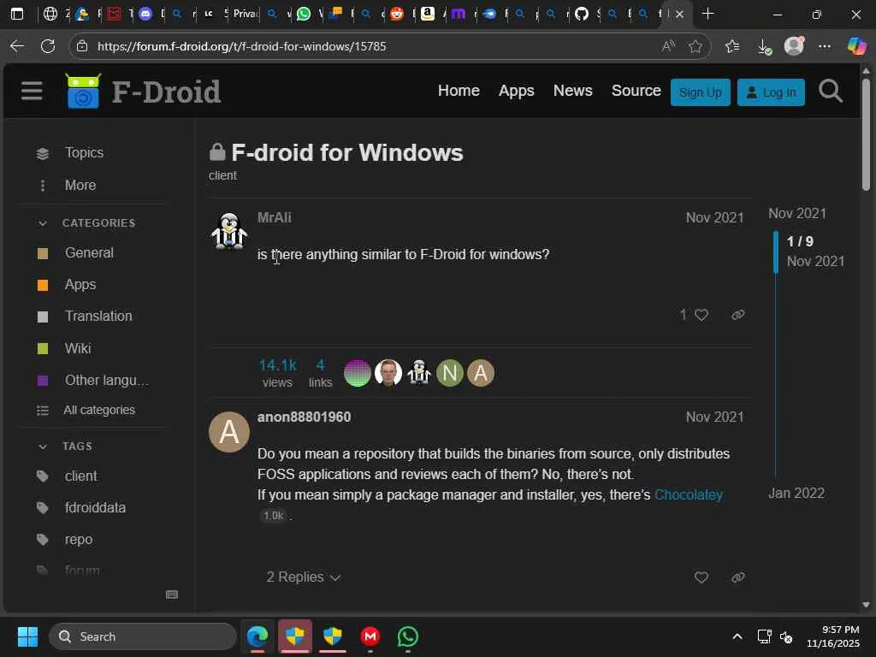Screen dimensions: 876x657
Task: Click anon88801960's A avatar
Action: click(229, 432)
